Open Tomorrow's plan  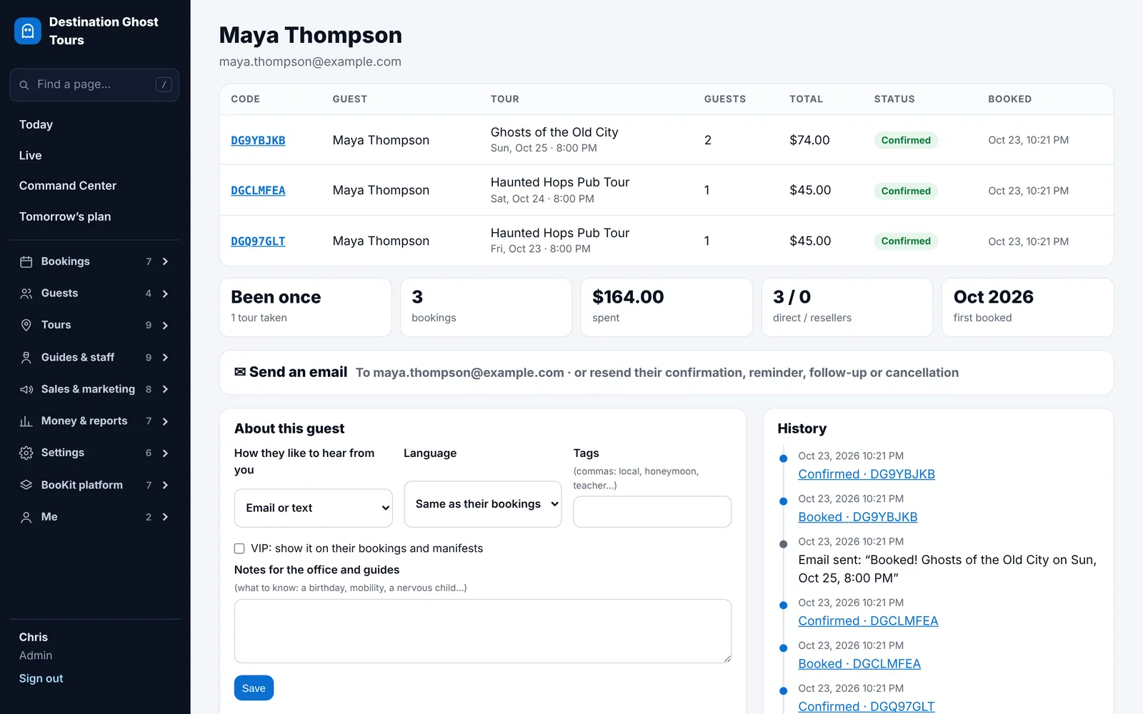pos(65,216)
